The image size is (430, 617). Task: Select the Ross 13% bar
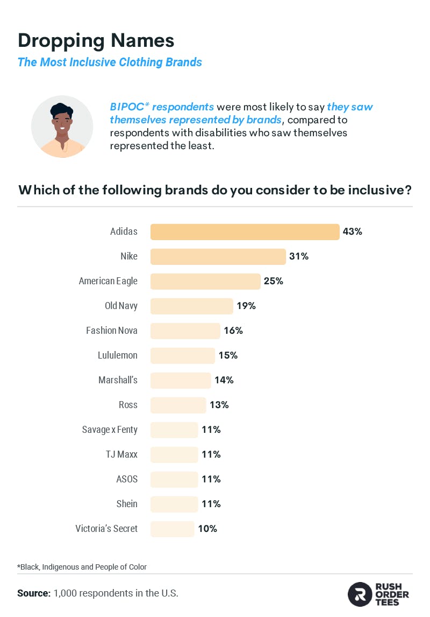pyautogui.click(x=178, y=405)
